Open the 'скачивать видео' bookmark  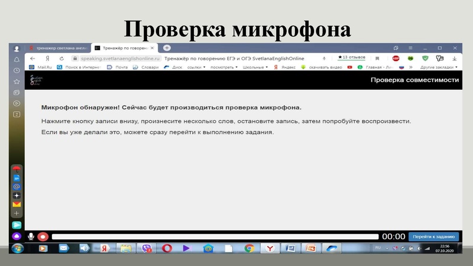tap(322, 67)
